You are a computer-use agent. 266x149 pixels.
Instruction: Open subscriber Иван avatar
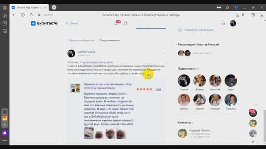[231, 81]
